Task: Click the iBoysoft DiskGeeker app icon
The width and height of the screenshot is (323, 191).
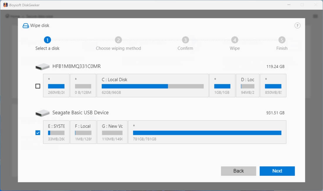Action: tap(5, 5)
